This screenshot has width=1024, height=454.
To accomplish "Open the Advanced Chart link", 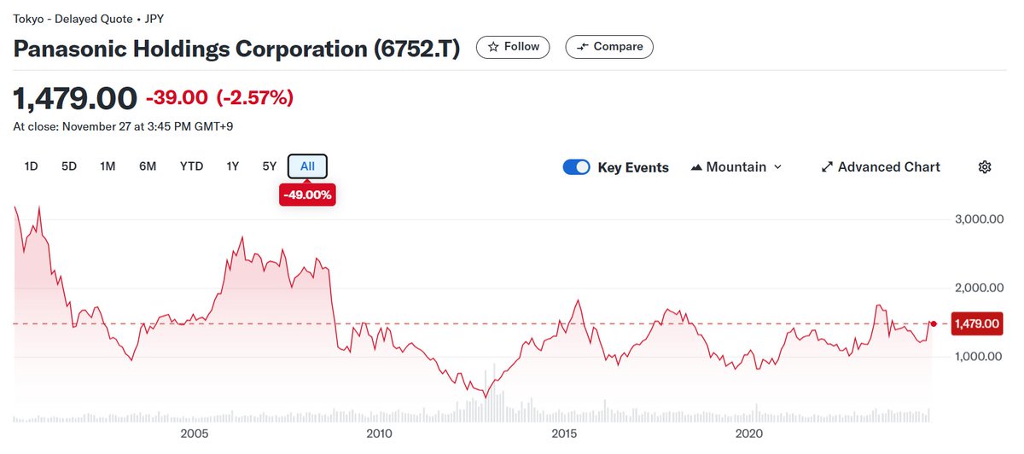I will click(x=888, y=167).
